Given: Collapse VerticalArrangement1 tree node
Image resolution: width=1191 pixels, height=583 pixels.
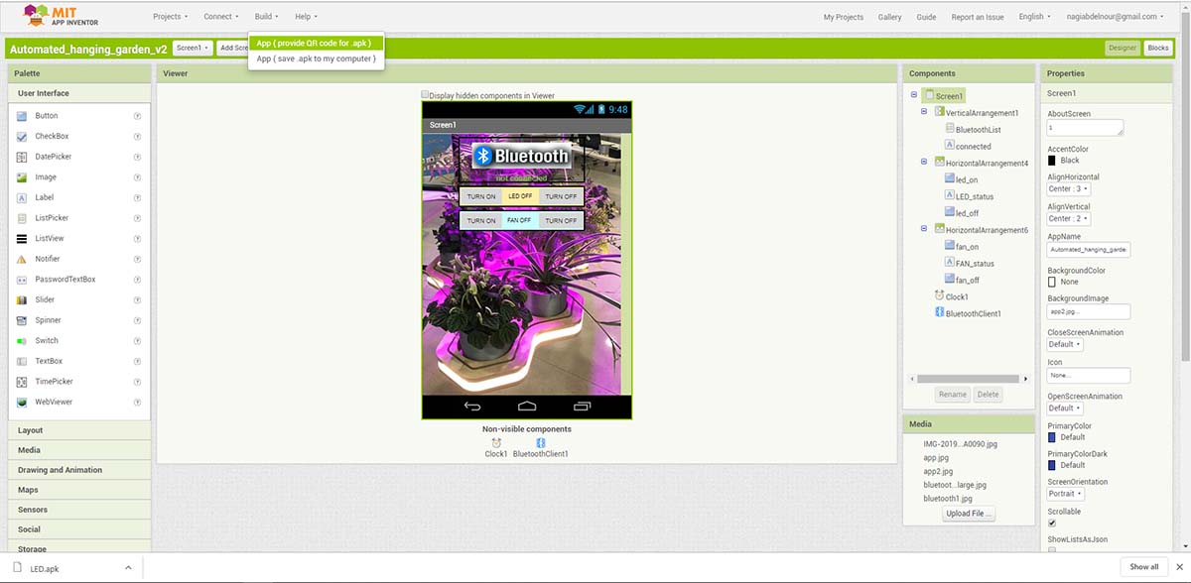Looking at the screenshot, I should point(924,112).
